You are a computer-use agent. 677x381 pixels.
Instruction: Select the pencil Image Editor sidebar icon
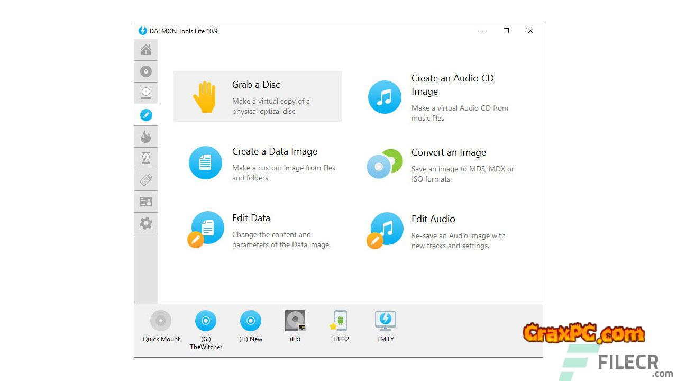(x=146, y=115)
